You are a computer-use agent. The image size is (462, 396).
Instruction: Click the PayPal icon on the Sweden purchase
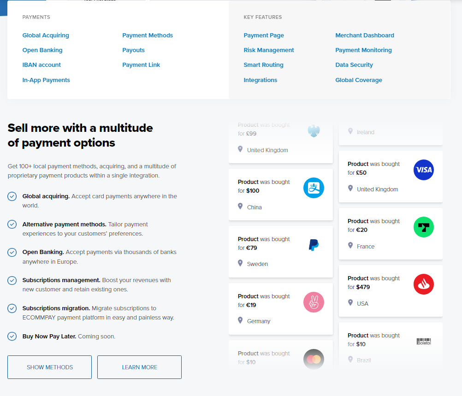(314, 245)
